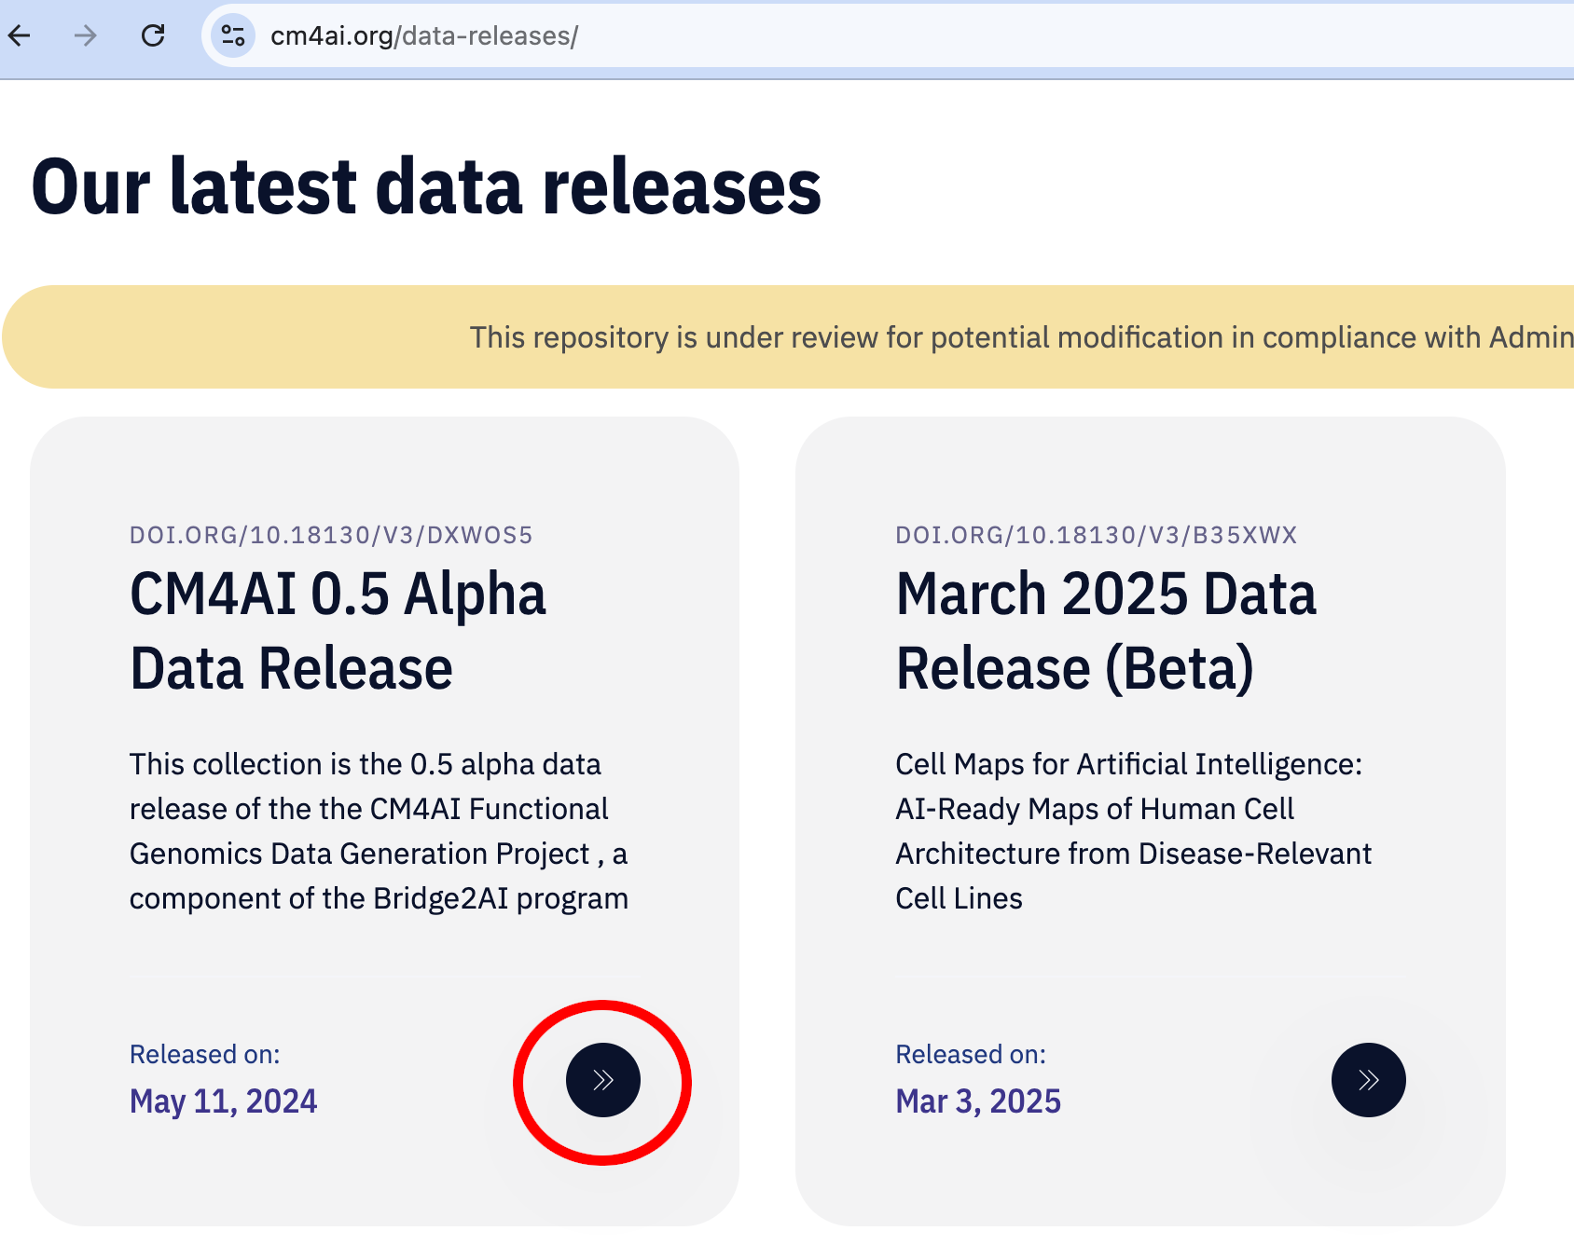Open March 2025 Data Release arrow button
The height and width of the screenshot is (1258, 1574).
point(1369,1080)
